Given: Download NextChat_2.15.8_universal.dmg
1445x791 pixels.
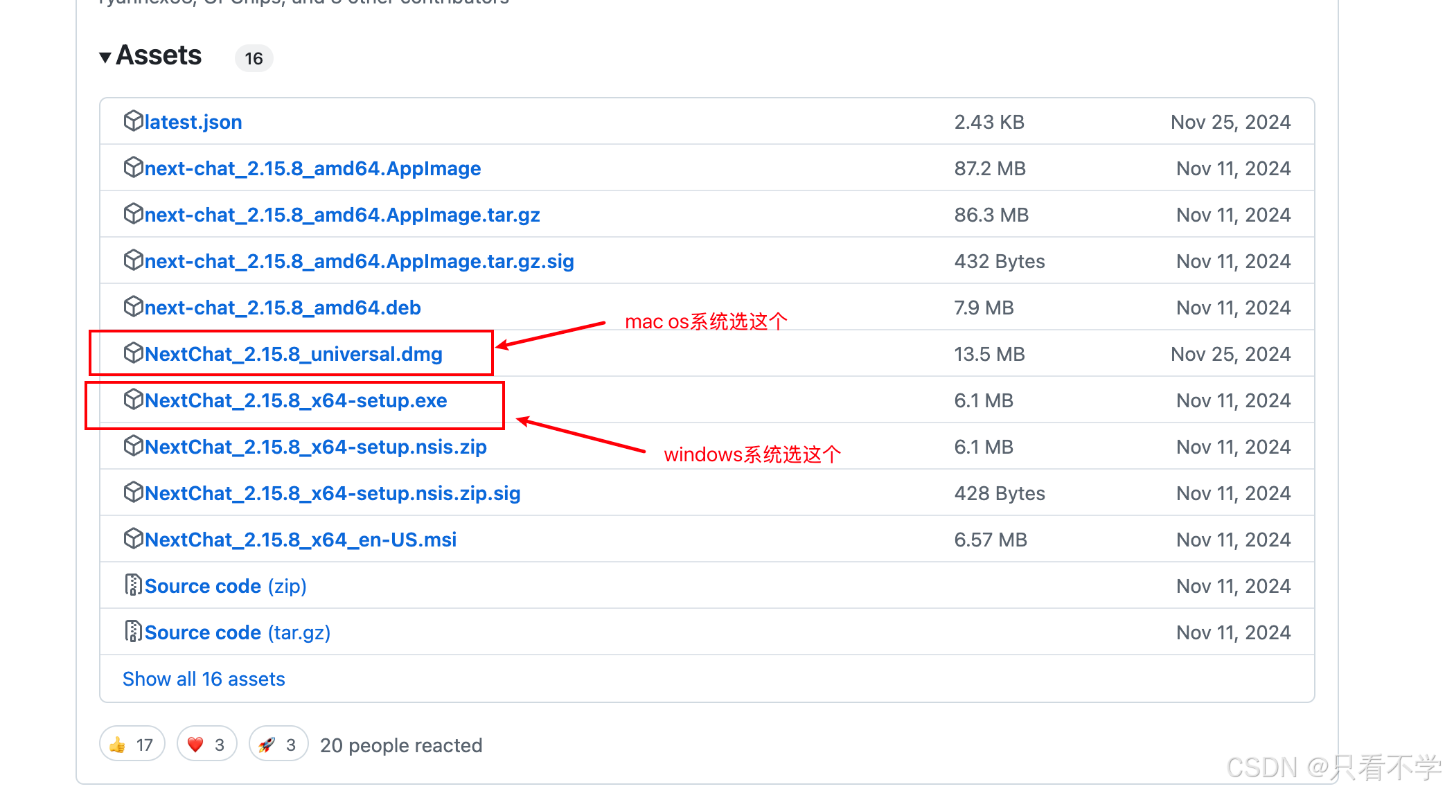Looking at the screenshot, I should pos(294,354).
